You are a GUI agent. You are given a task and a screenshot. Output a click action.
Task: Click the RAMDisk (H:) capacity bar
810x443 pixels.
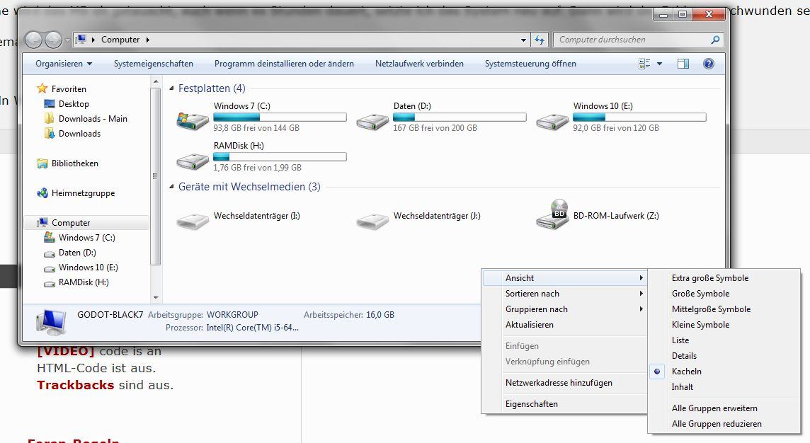[280, 157]
